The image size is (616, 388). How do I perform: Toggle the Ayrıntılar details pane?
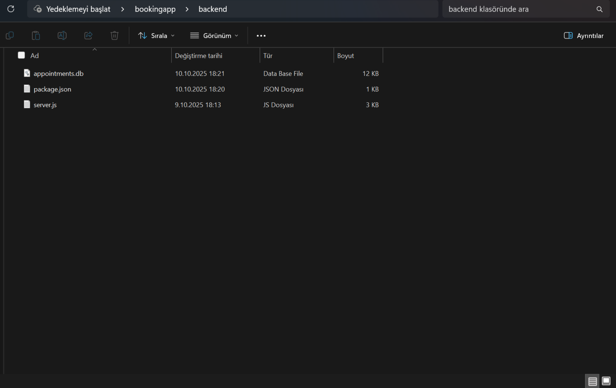point(584,36)
